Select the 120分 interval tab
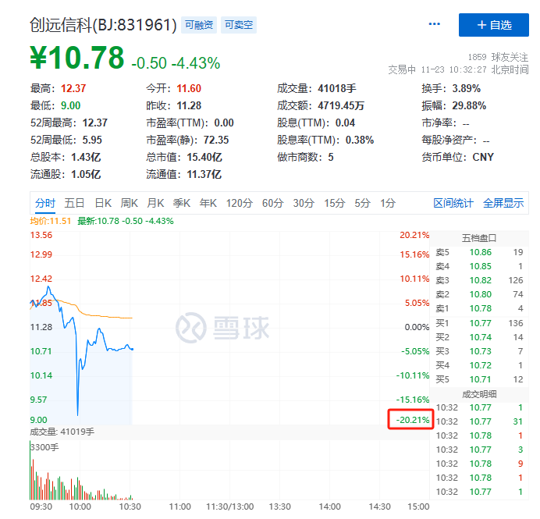The width and height of the screenshot is (540, 519). tap(240, 203)
